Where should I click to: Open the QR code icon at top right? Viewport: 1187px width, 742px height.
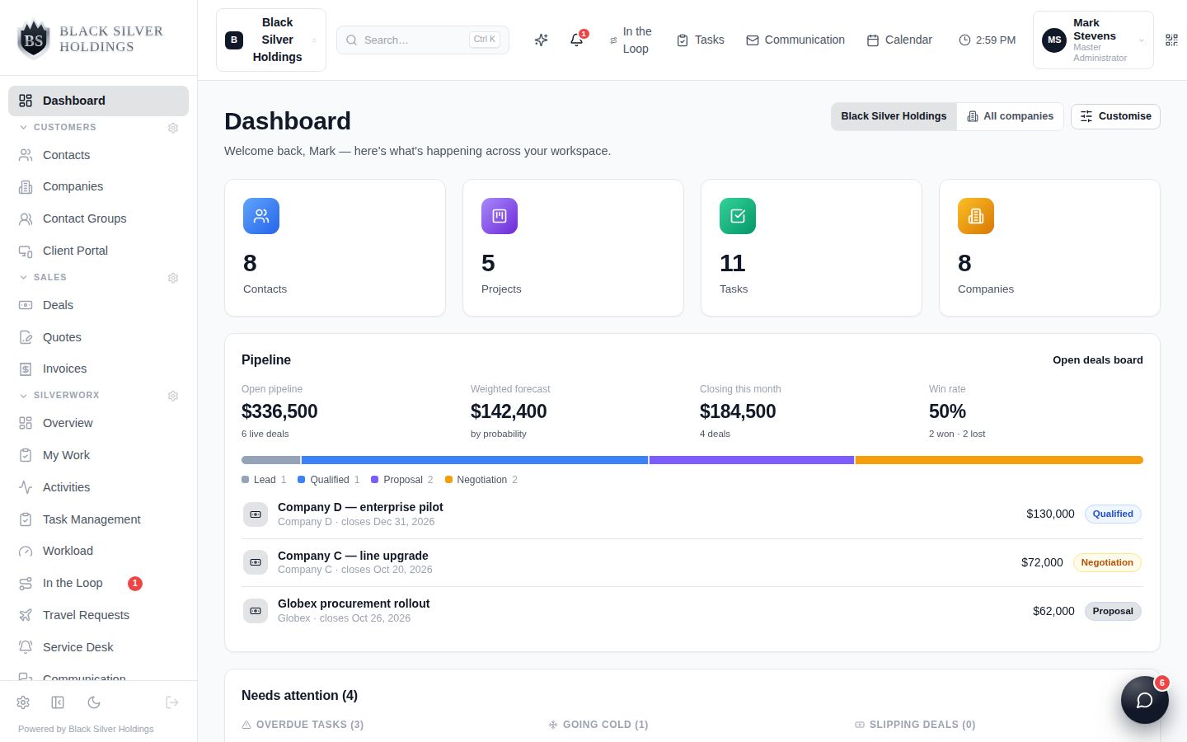(x=1171, y=40)
